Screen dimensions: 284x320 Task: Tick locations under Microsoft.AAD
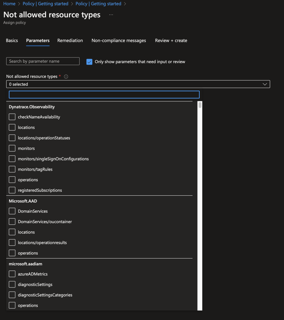tap(12, 232)
